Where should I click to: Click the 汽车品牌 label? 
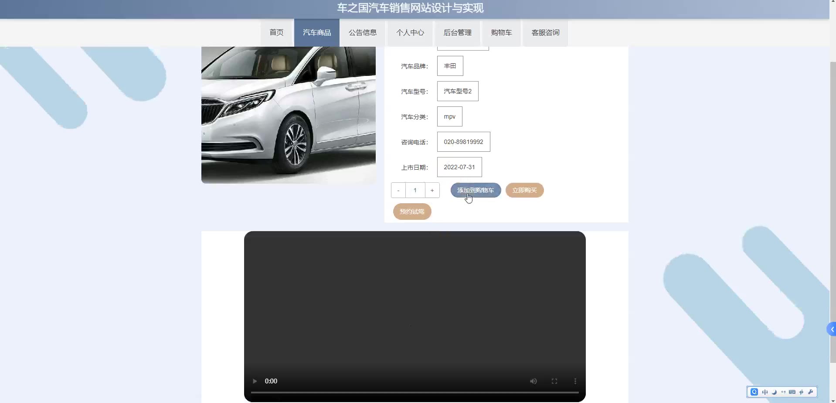tap(415, 66)
